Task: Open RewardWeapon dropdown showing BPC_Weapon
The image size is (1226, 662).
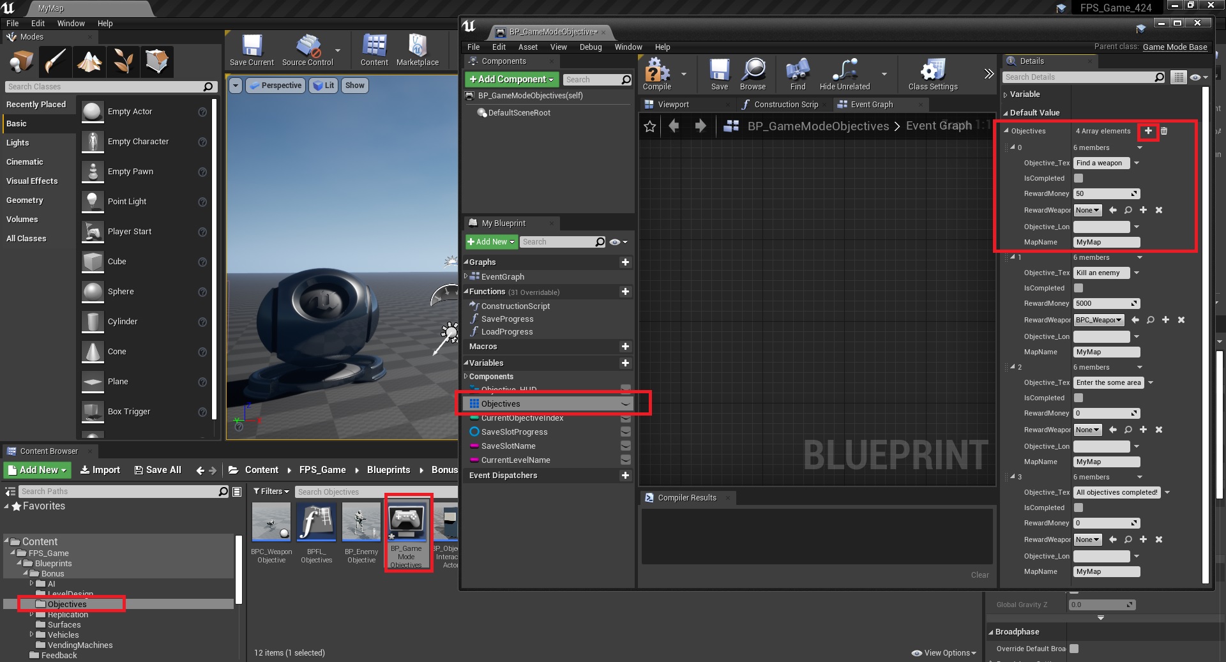Action: 1098,320
